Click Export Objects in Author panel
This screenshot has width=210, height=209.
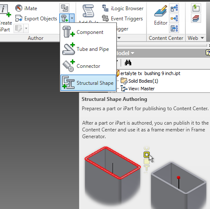click(x=36, y=19)
